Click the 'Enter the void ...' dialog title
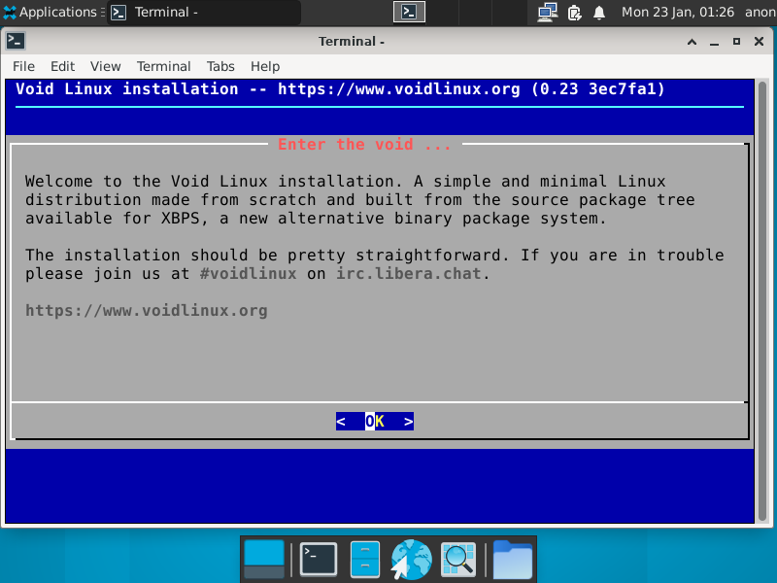777x583 pixels. pos(364,144)
